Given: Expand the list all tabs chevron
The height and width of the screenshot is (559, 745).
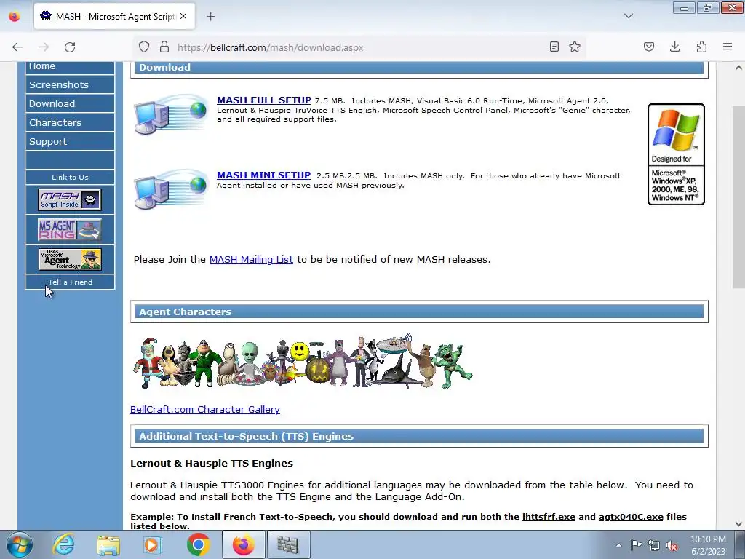Looking at the screenshot, I should tap(628, 16).
